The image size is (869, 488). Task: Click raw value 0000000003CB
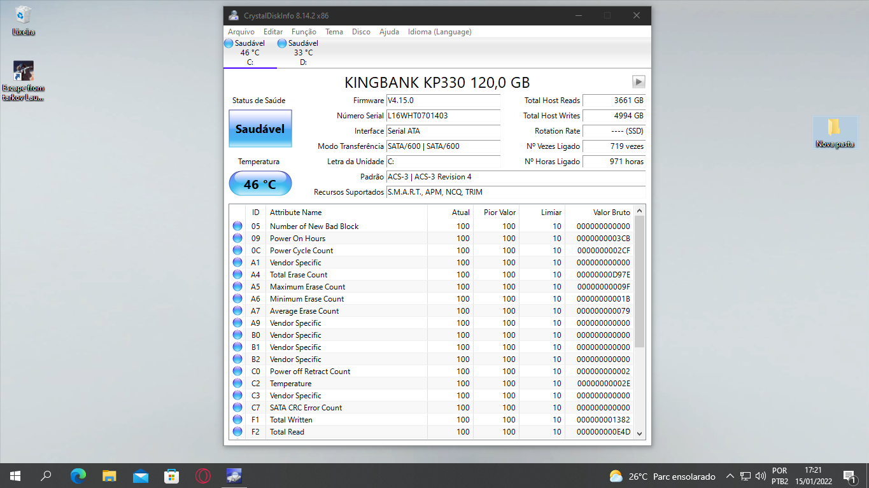[x=604, y=239]
